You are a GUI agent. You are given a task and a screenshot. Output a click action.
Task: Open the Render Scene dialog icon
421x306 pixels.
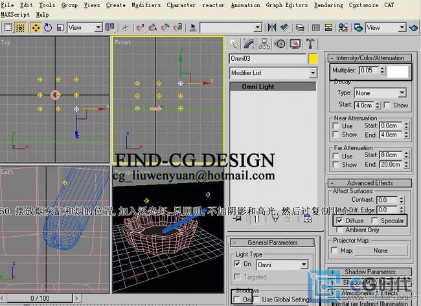358,27
